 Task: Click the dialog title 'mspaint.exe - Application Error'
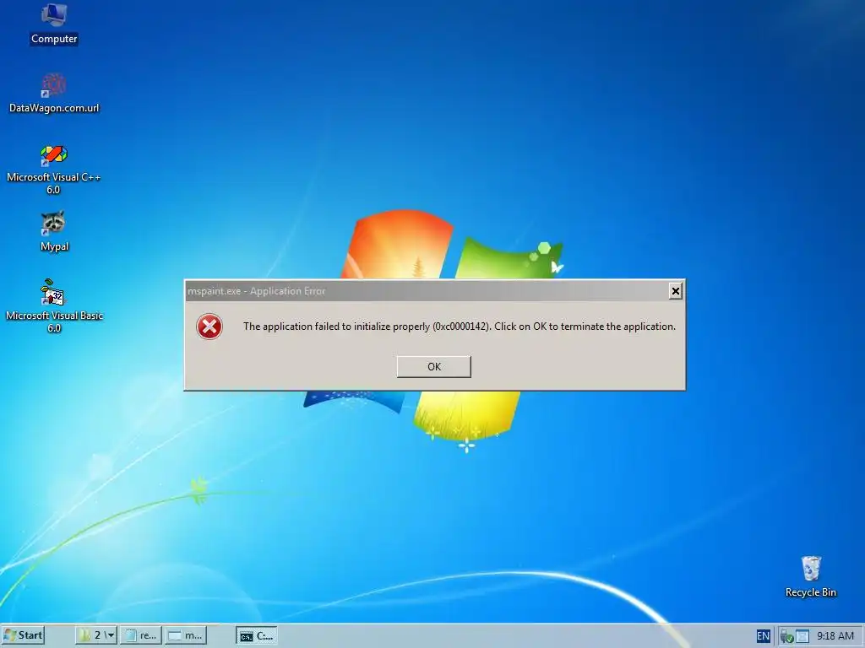tap(257, 291)
